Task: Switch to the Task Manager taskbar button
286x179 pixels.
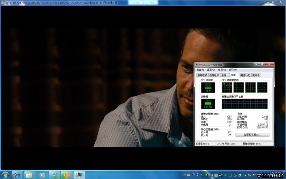Action: [79, 175]
